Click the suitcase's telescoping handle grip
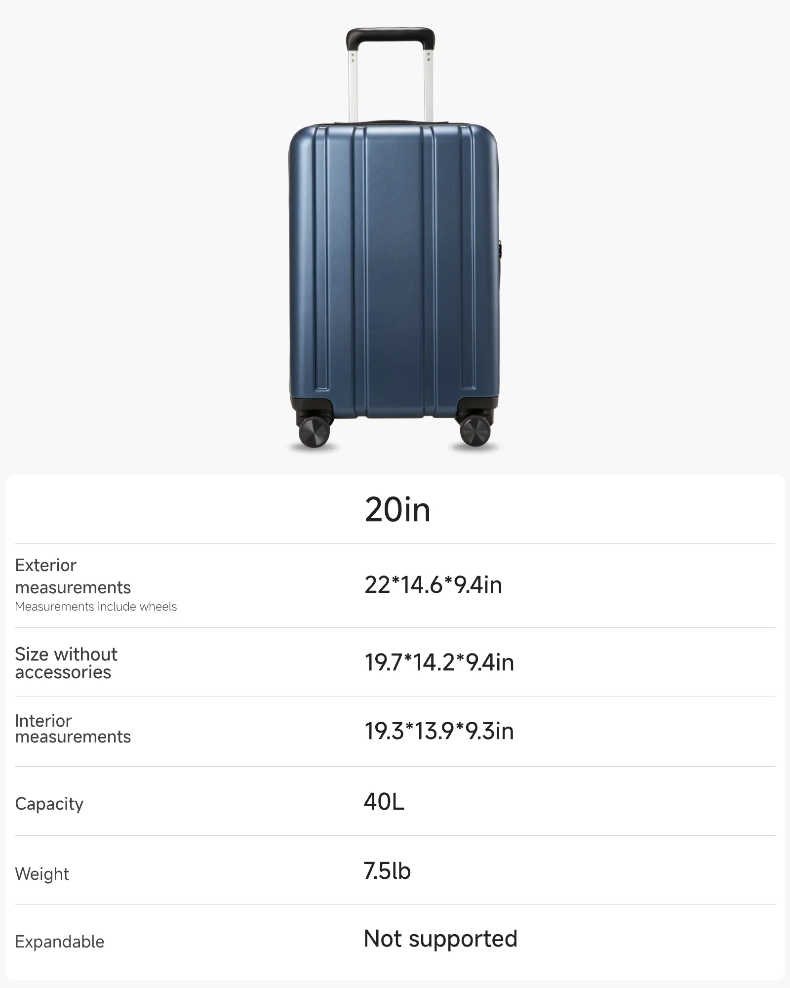 click(x=391, y=37)
